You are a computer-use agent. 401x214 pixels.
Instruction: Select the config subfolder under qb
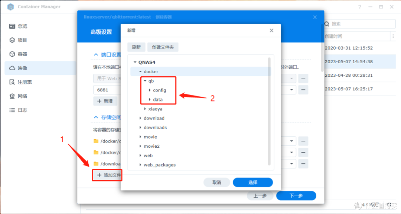click(160, 90)
